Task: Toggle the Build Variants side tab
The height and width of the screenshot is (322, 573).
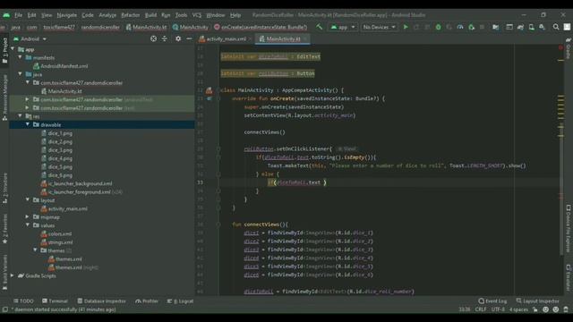Action: (x=4, y=272)
